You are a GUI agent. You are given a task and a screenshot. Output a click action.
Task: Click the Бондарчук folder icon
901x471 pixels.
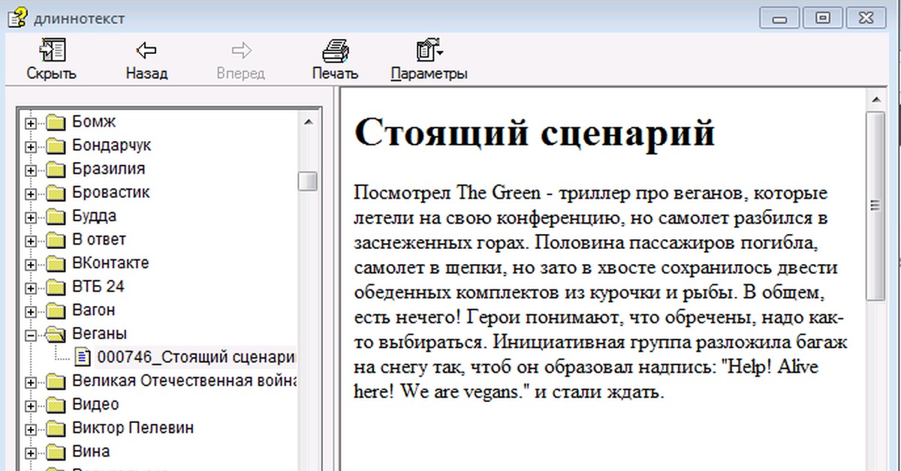click(x=56, y=146)
